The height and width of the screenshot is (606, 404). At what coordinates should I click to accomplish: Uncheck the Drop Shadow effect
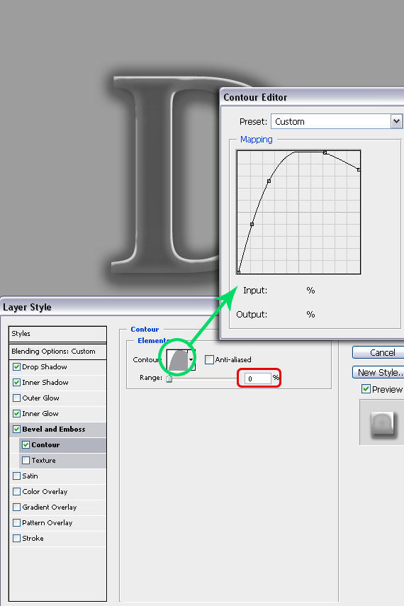16,366
